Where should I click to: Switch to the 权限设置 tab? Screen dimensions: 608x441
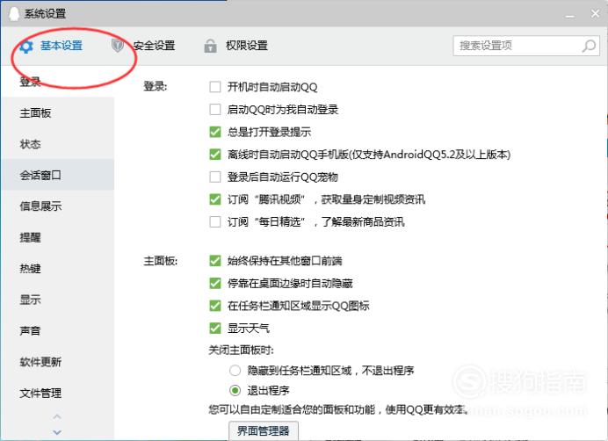coord(247,46)
